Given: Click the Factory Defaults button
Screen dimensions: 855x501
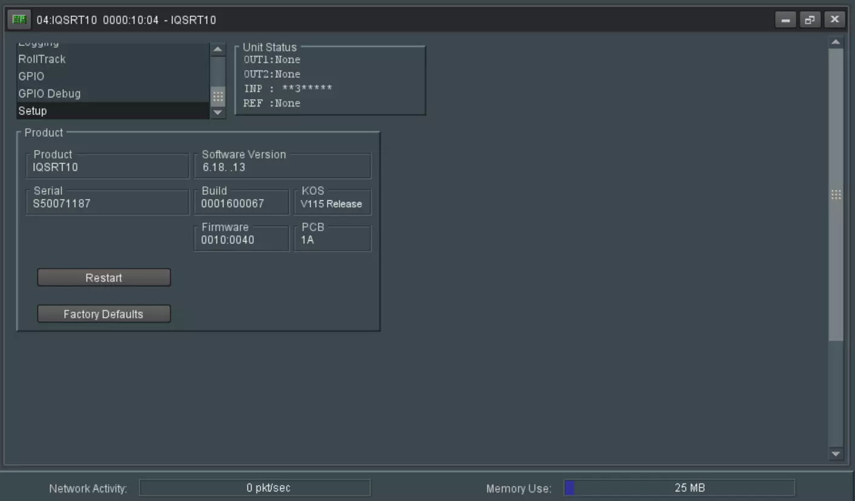Looking at the screenshot, I should click(x=104, y=314).
